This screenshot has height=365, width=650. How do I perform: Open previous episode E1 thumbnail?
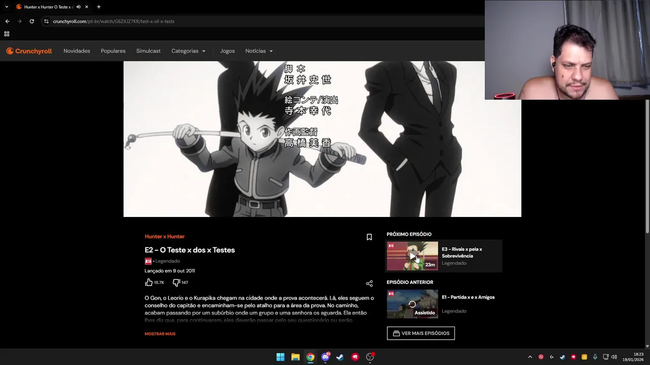click(412, 304)
